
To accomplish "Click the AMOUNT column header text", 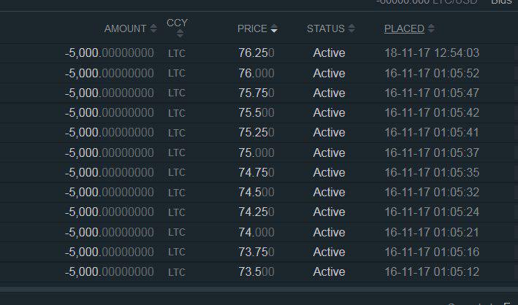I will pyautogui.click(x=125, y=28).
